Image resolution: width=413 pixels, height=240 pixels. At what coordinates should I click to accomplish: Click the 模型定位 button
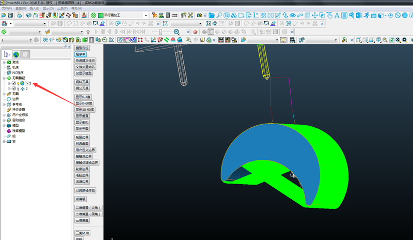coord(82,48)
